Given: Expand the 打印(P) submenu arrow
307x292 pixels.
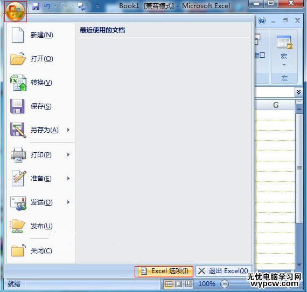Looking at the screenshot, I should (x=68, y=154).
